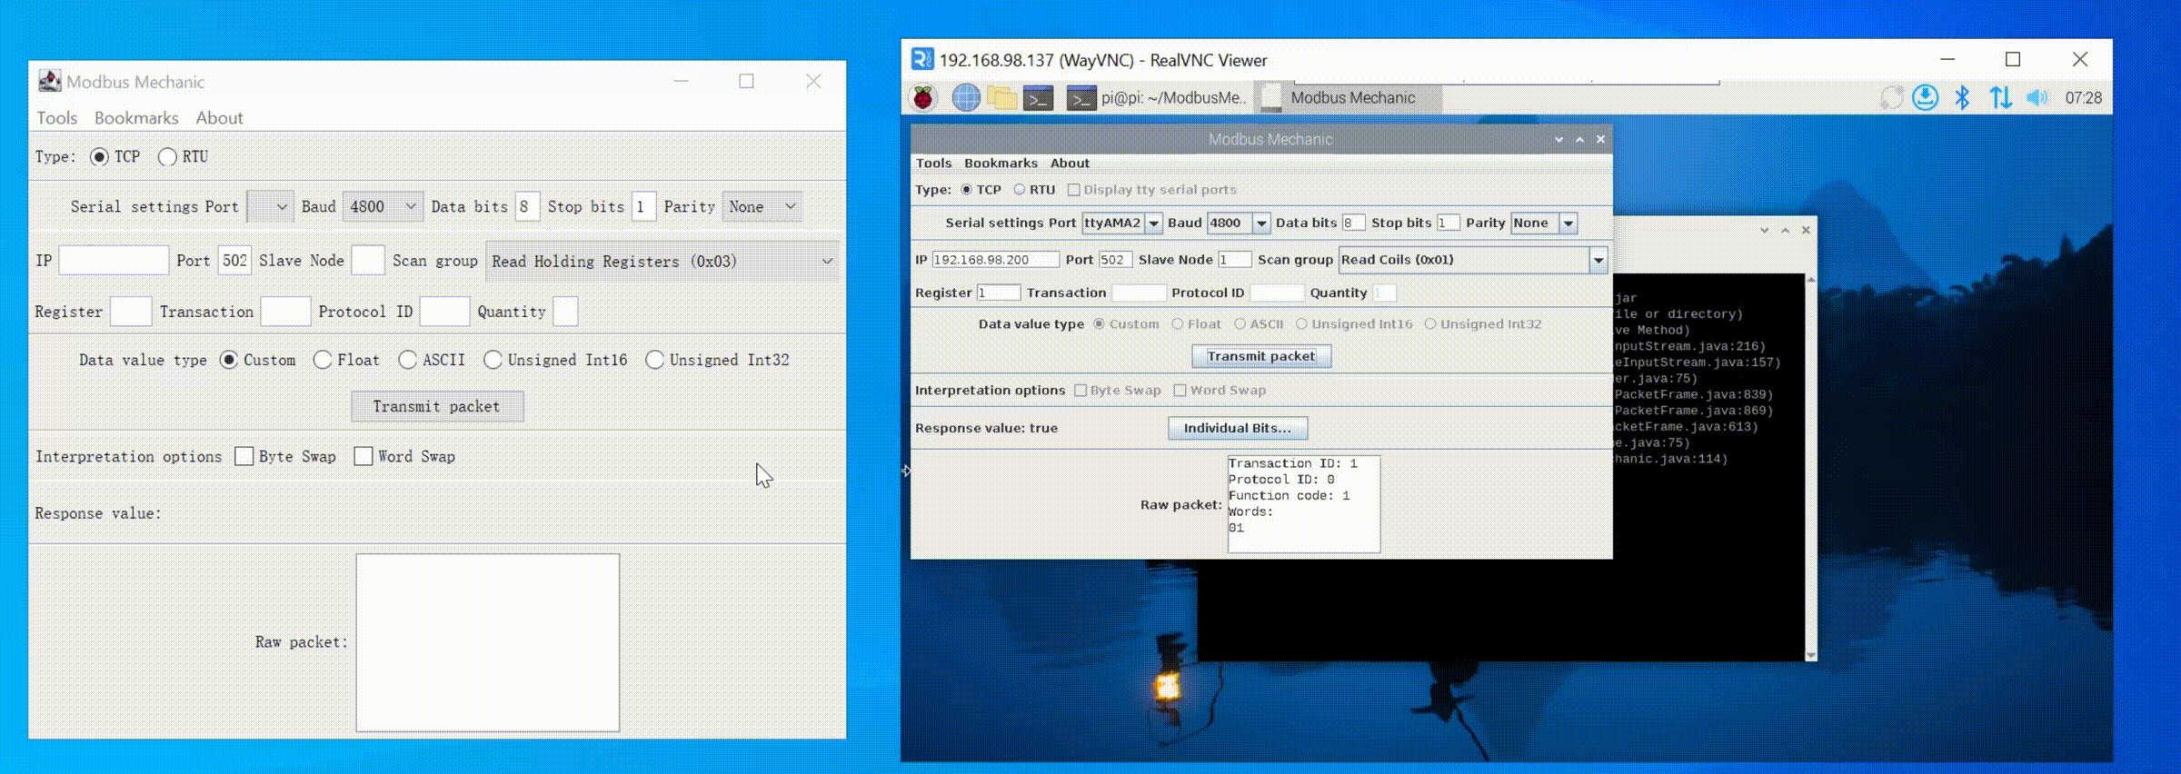Expand Read Holding Registers scan group dropdown

pyautogui.click(x=662, y=261)
